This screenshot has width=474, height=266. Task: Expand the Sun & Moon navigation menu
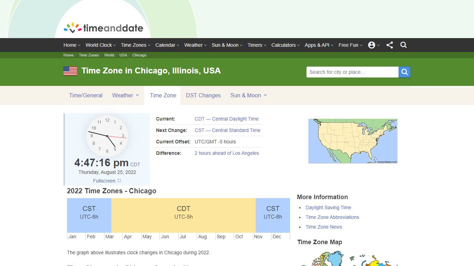[x=227, y=45]
